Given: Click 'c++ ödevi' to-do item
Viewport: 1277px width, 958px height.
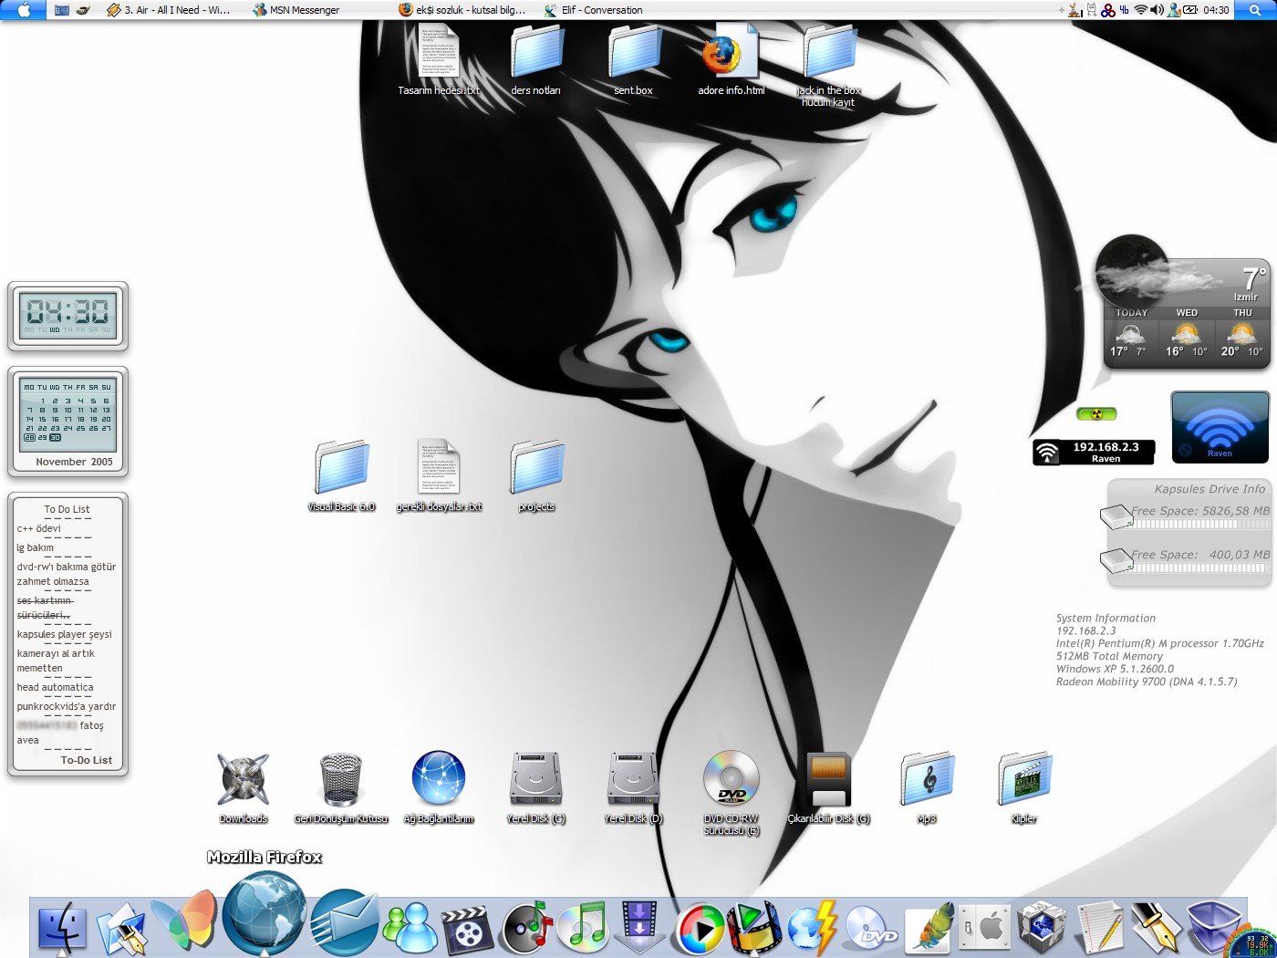Looking at the screenshot, I should tap(39, 528).
